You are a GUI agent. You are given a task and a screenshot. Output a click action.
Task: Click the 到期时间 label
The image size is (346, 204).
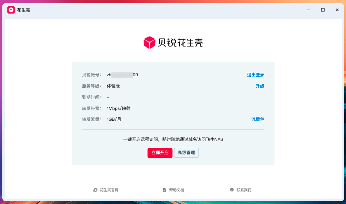92,97
